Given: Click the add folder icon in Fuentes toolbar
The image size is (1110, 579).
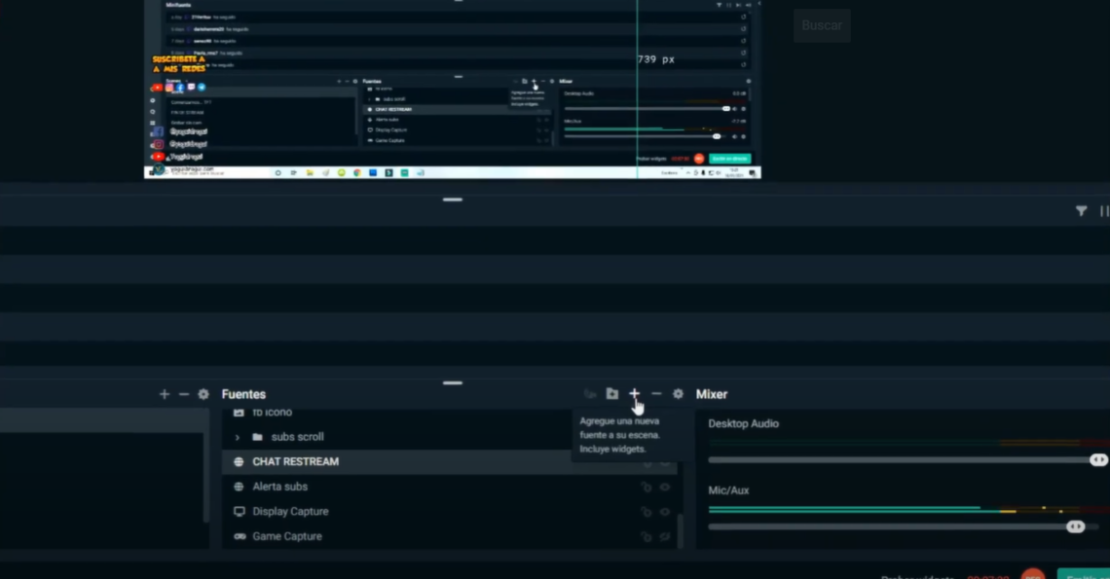Looking at the screenshot, I should 611,394.
